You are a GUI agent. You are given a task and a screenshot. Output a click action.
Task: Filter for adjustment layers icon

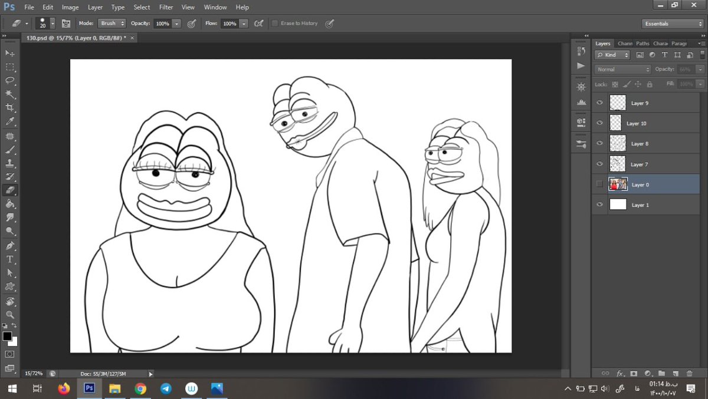coord(652,55)
